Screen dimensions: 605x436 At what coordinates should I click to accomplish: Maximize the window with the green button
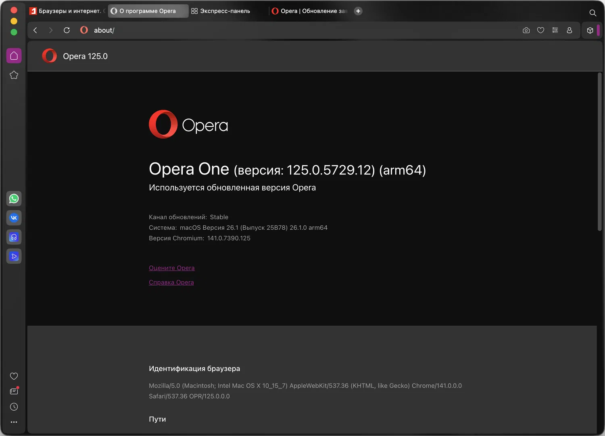14,32
